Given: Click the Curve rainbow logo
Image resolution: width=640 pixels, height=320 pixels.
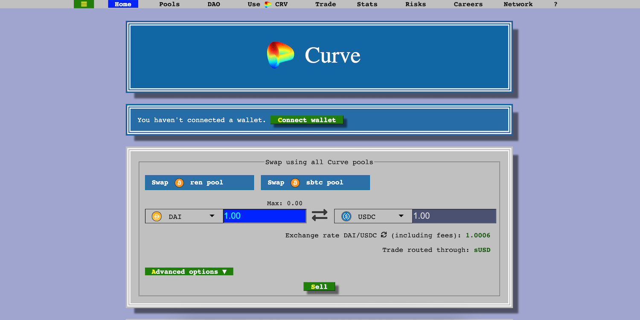Looking at the screenshot, I should point(280,55).
